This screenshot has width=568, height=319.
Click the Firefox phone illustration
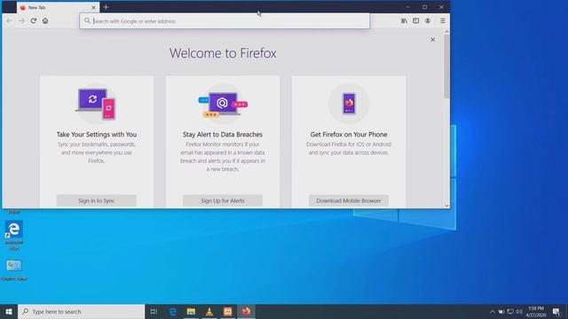349,104
